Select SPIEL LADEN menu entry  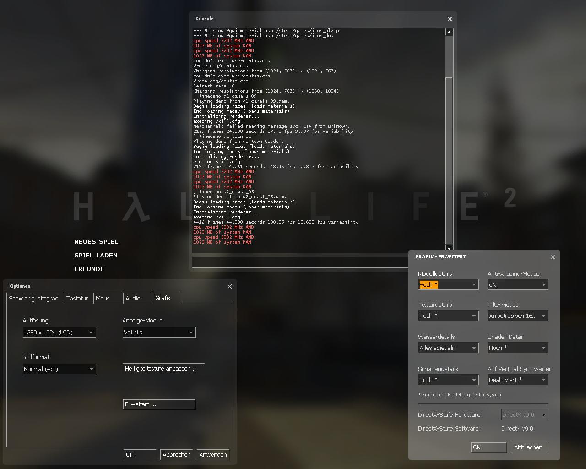96,255
